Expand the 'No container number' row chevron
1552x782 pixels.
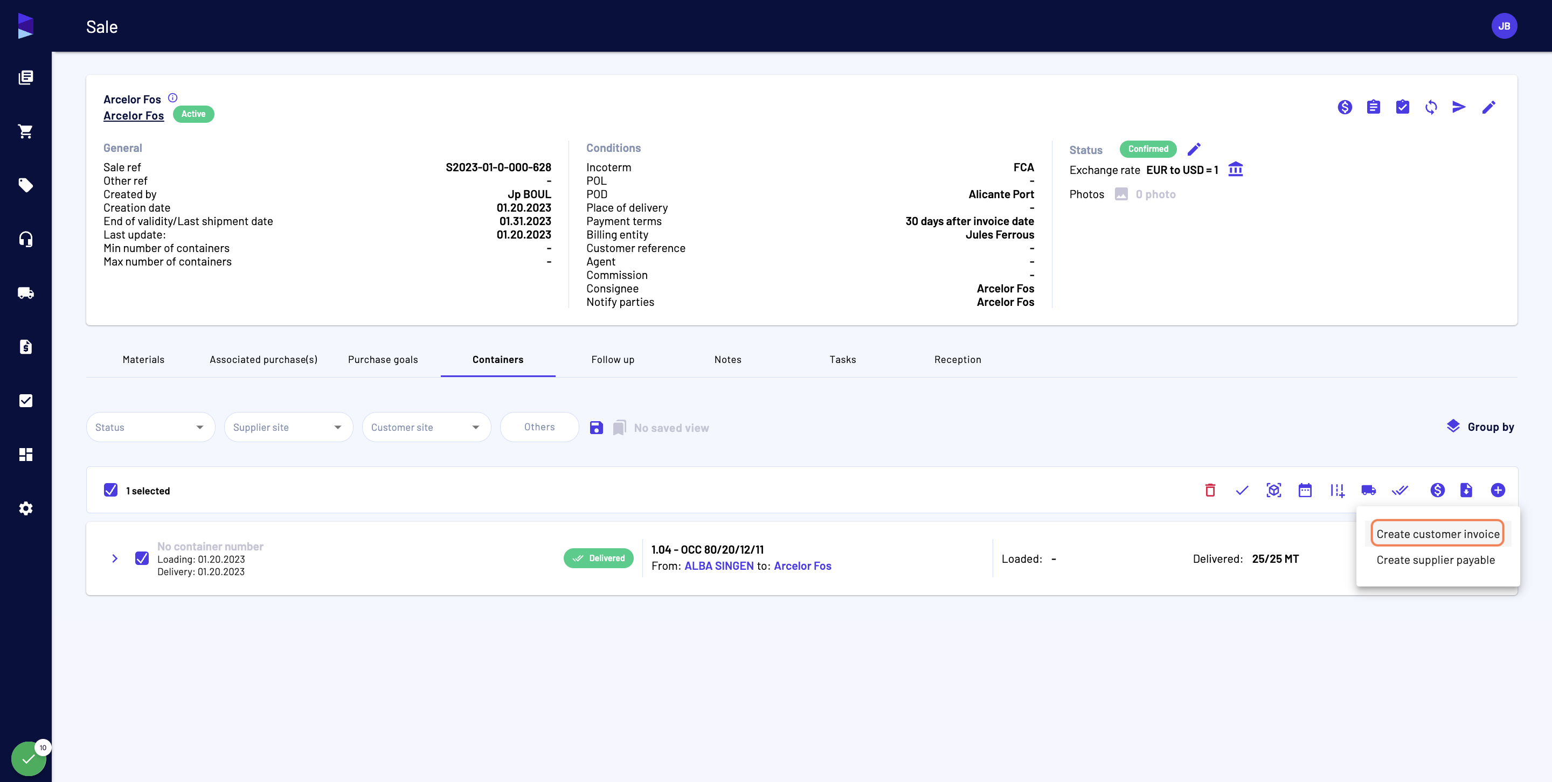(114, 558)
